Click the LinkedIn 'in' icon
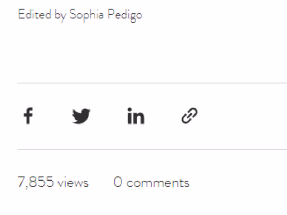This screenshot has height=215, width=287. pyautogui.click(x=136, y=116)
